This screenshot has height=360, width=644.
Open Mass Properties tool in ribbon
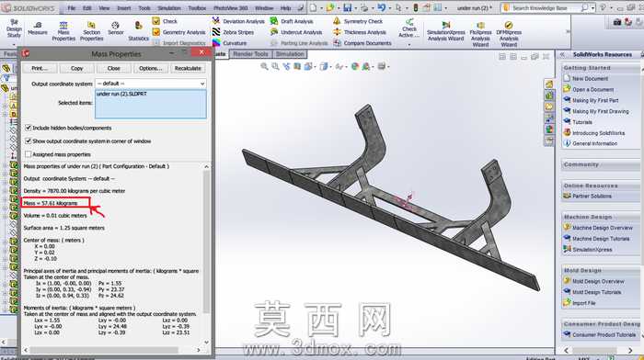pos(63,31)
